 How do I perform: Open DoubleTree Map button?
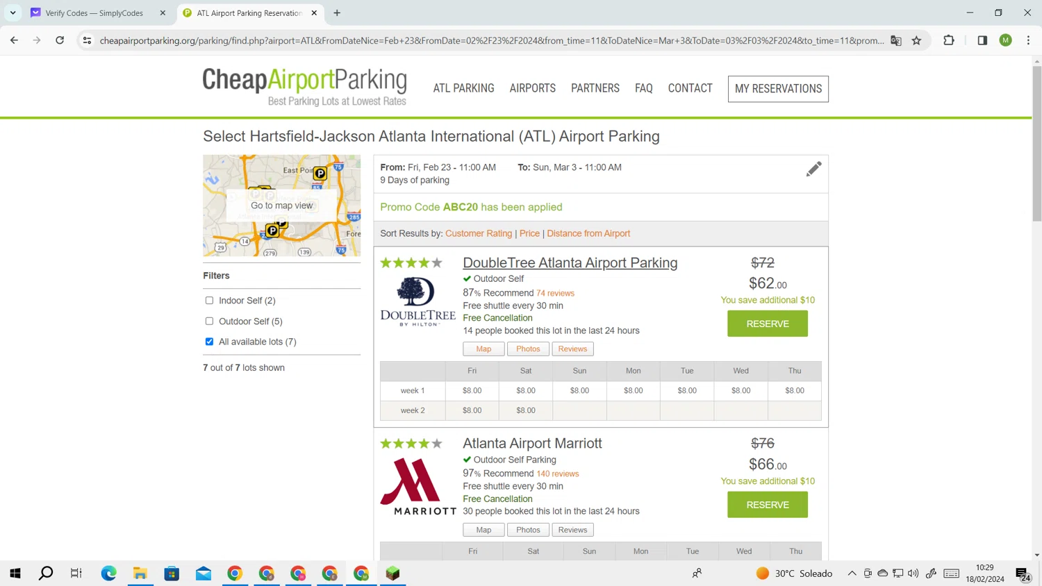click(483, 349)
